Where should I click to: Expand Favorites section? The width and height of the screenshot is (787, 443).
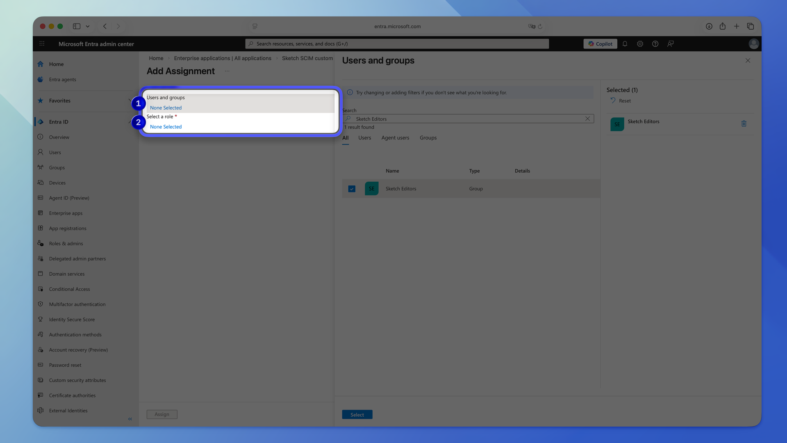click(x=130, y=100)
